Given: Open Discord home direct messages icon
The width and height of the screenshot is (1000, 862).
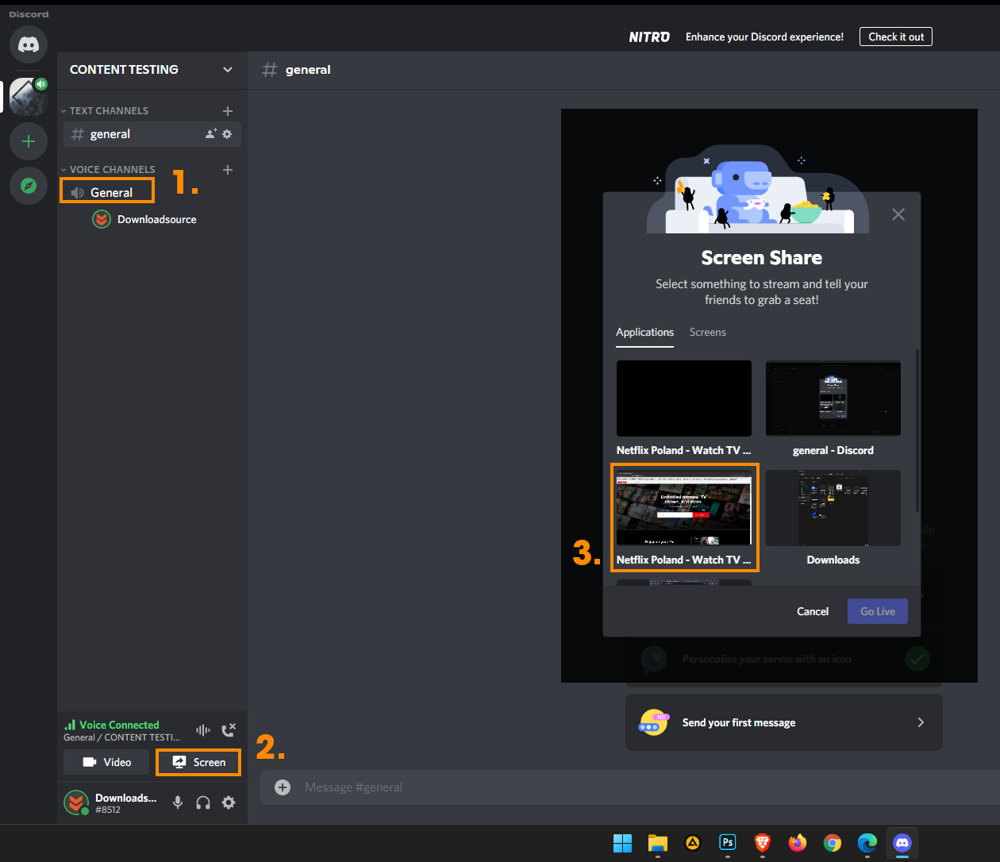Looking at the screenshot, I should [x=29, y=44].
